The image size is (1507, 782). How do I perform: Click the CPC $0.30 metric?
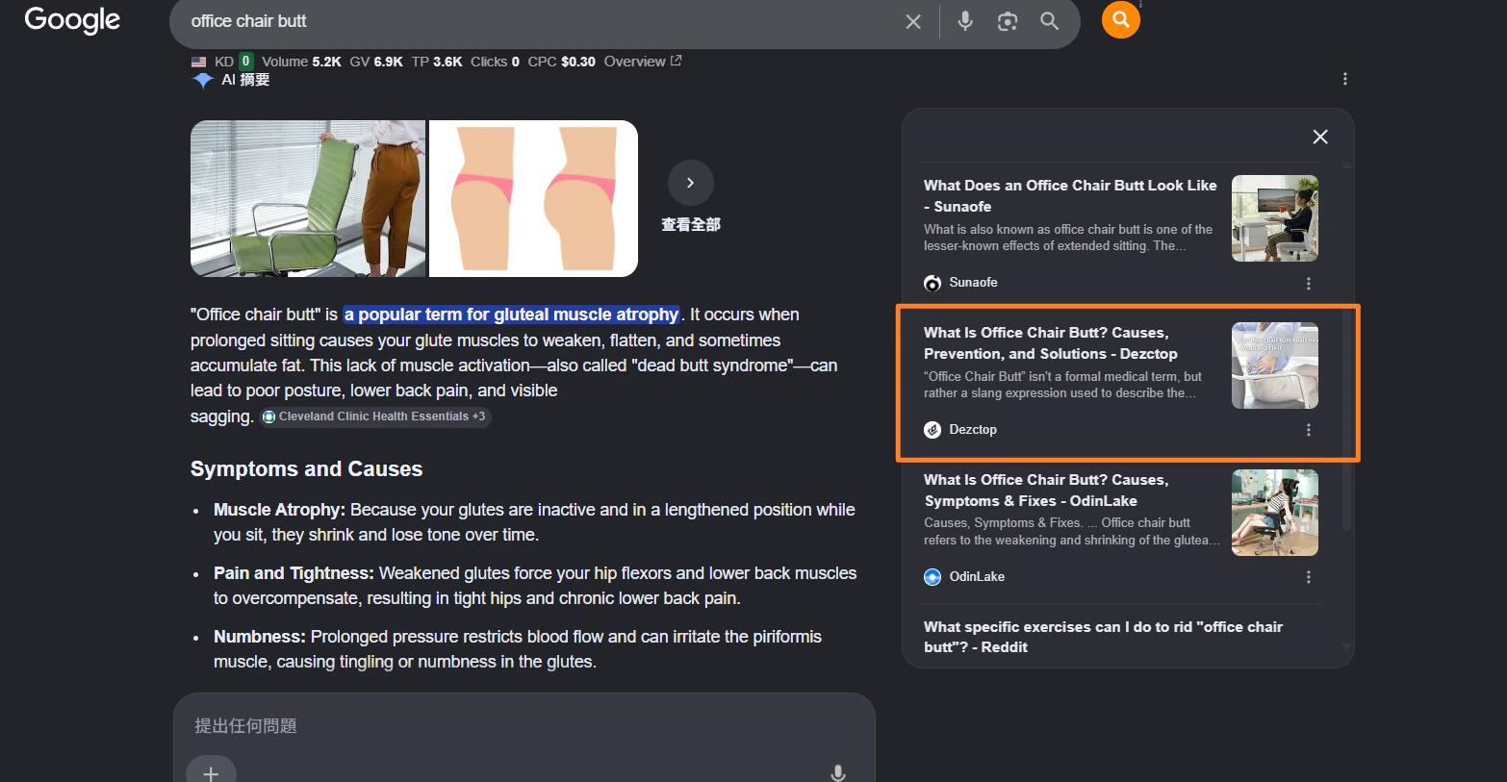(x=561, y=62)
